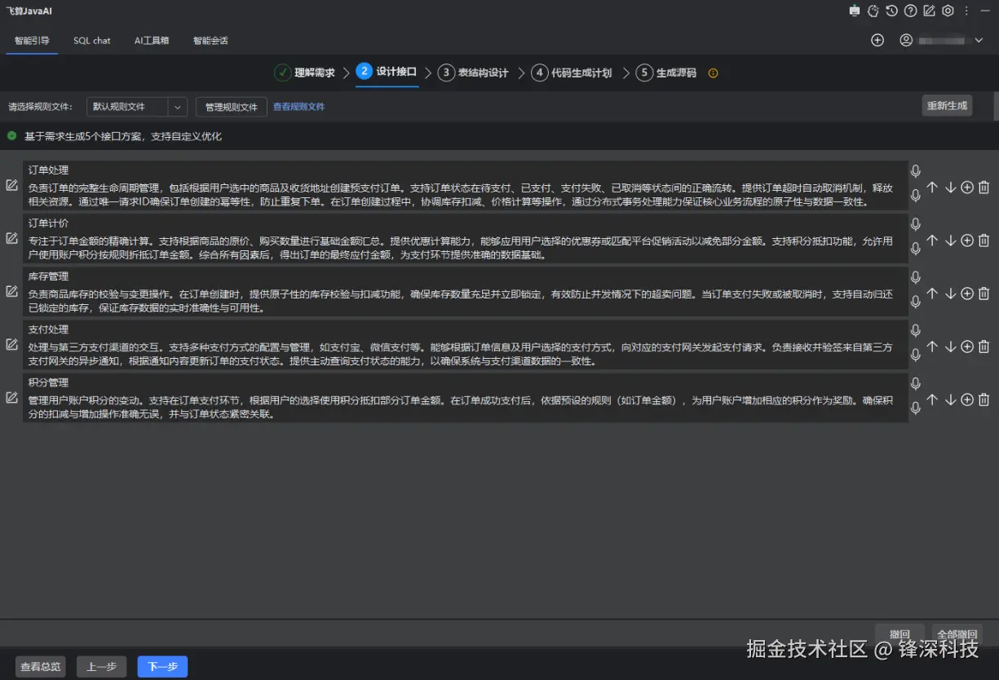Click the upper microphone on 库存管理 row
Viewport: 999px width, 680px height.
916,277
